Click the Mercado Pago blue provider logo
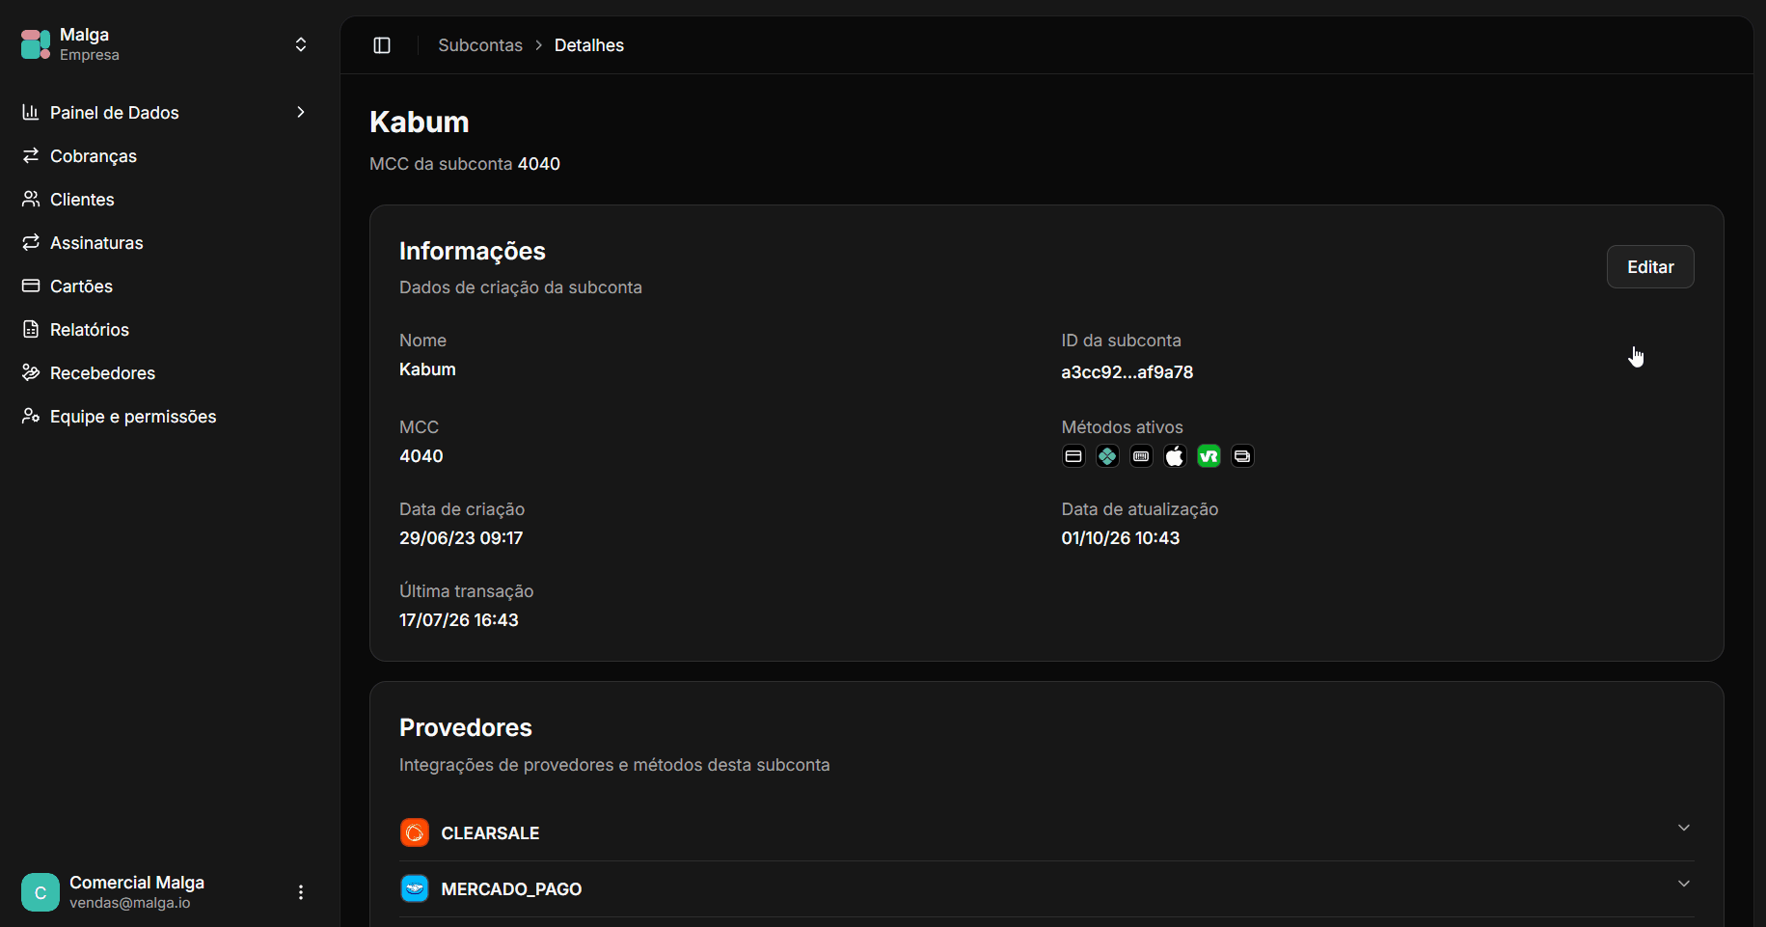Screen dimensions: 1766x927 tap(415, 888)
